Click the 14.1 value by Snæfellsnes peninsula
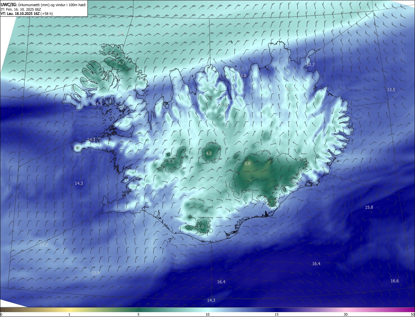Viewport: 415px width, 317px height. [x=91, y=139]
